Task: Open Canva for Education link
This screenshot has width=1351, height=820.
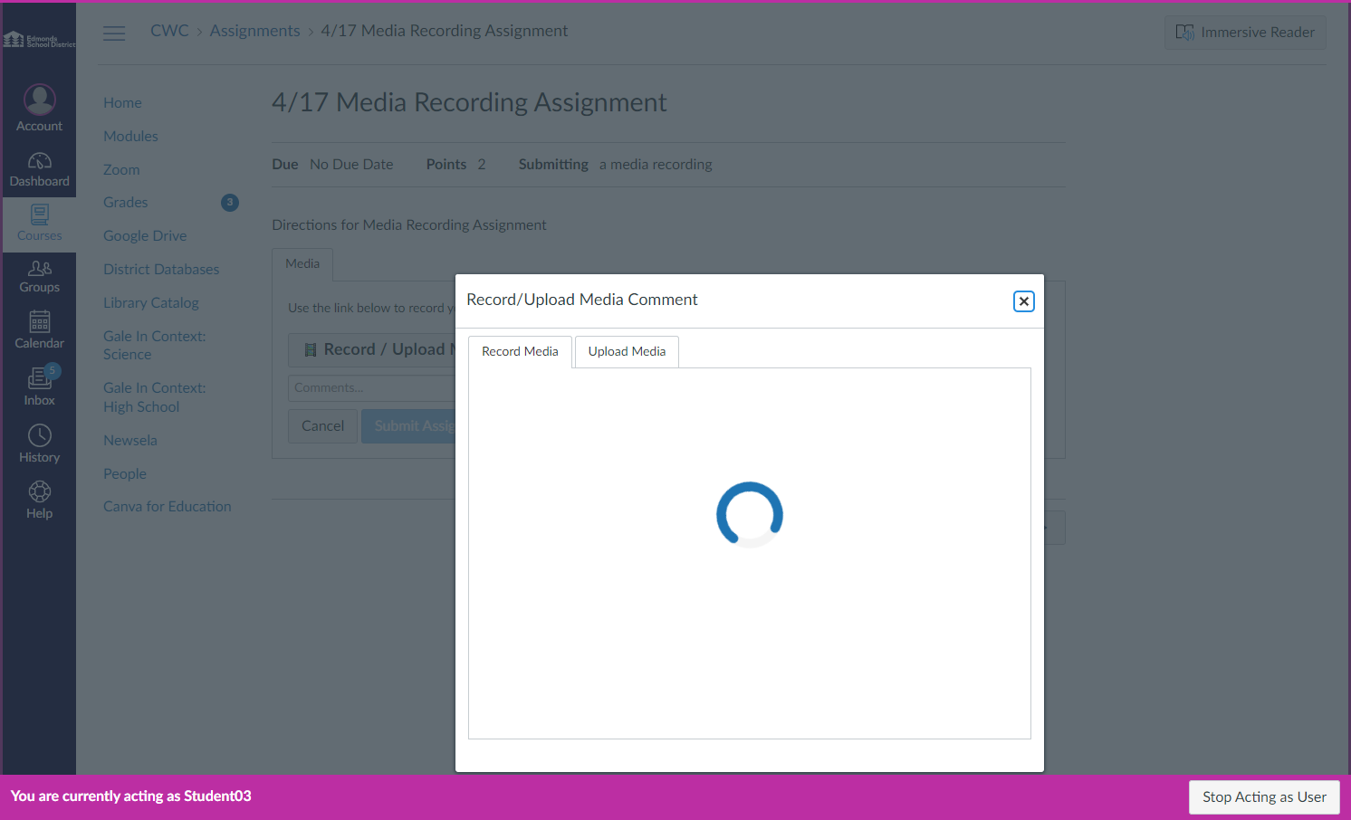Action: 168,507
